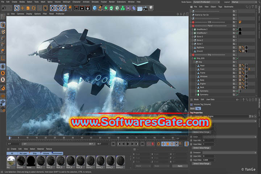Enable Snap (first S icon) in sidebar
The width and height of the screenshot is (261, 174).
tap(3, 67)
